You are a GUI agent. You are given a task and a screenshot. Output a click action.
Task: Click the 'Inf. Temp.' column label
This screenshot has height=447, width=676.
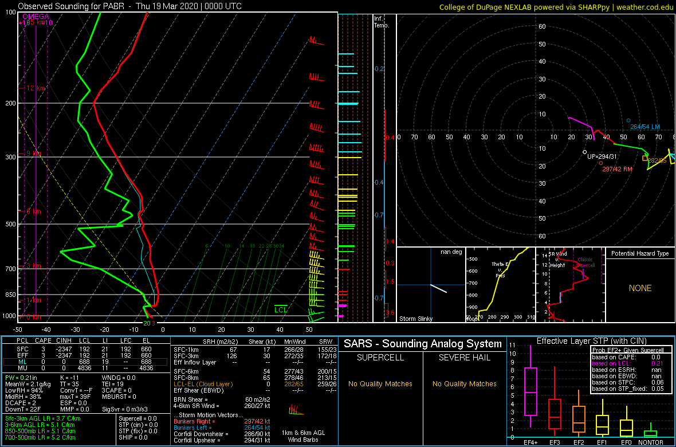tap(381, 22)
